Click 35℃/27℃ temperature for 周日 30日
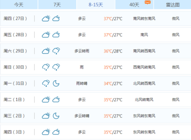Viewport: 191px width, 140px height. (113, 68)
